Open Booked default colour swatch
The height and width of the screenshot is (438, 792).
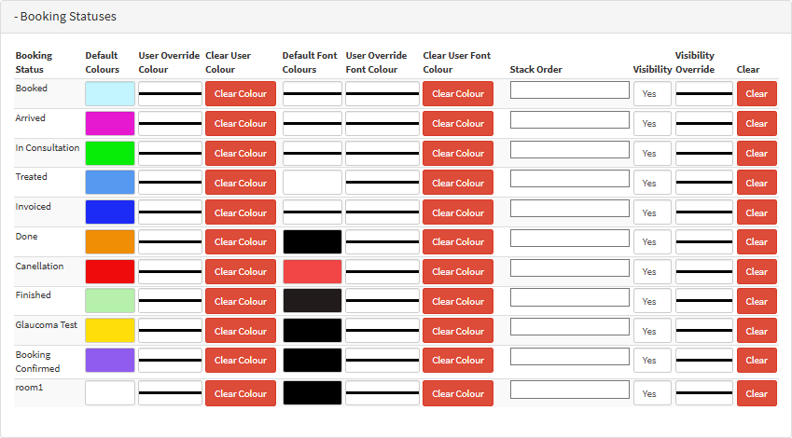[110, 93]
